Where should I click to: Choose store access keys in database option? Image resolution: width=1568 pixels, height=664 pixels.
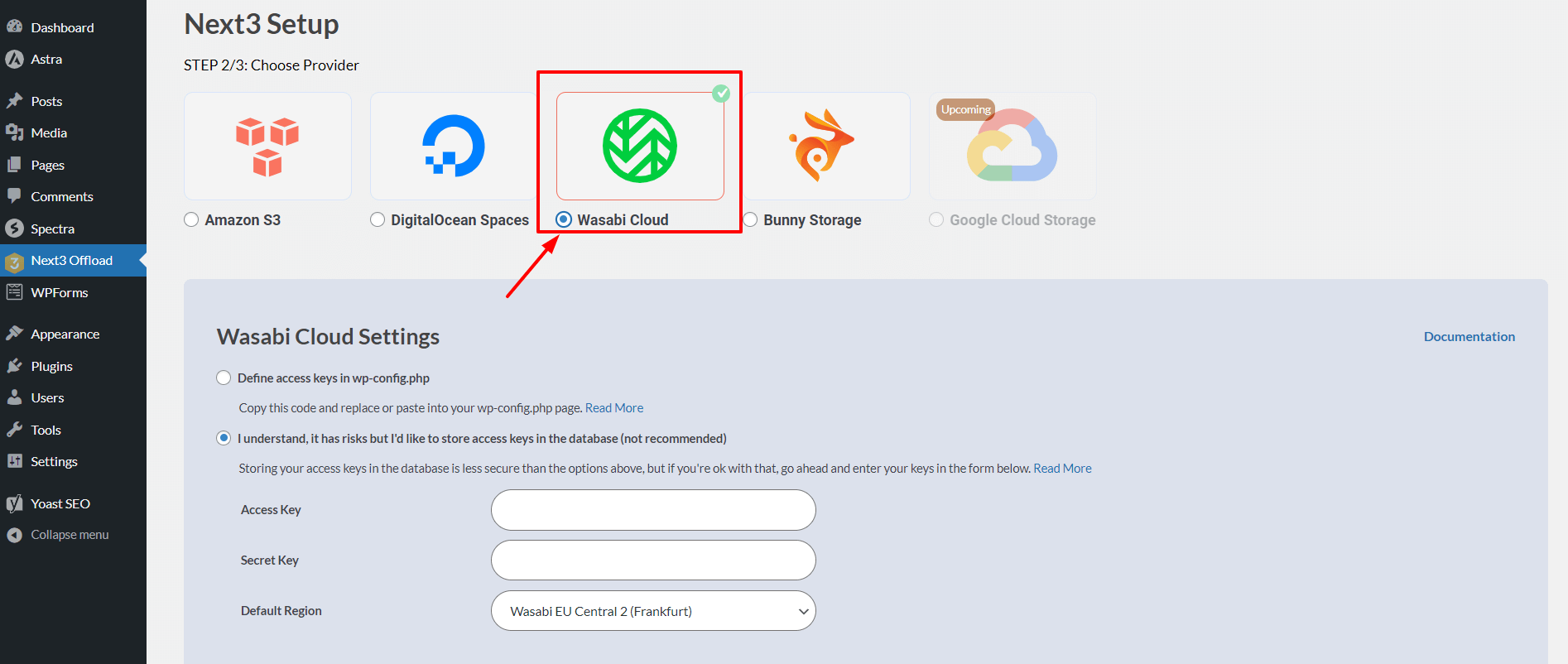pyautogui.click(x=224, y=438)
